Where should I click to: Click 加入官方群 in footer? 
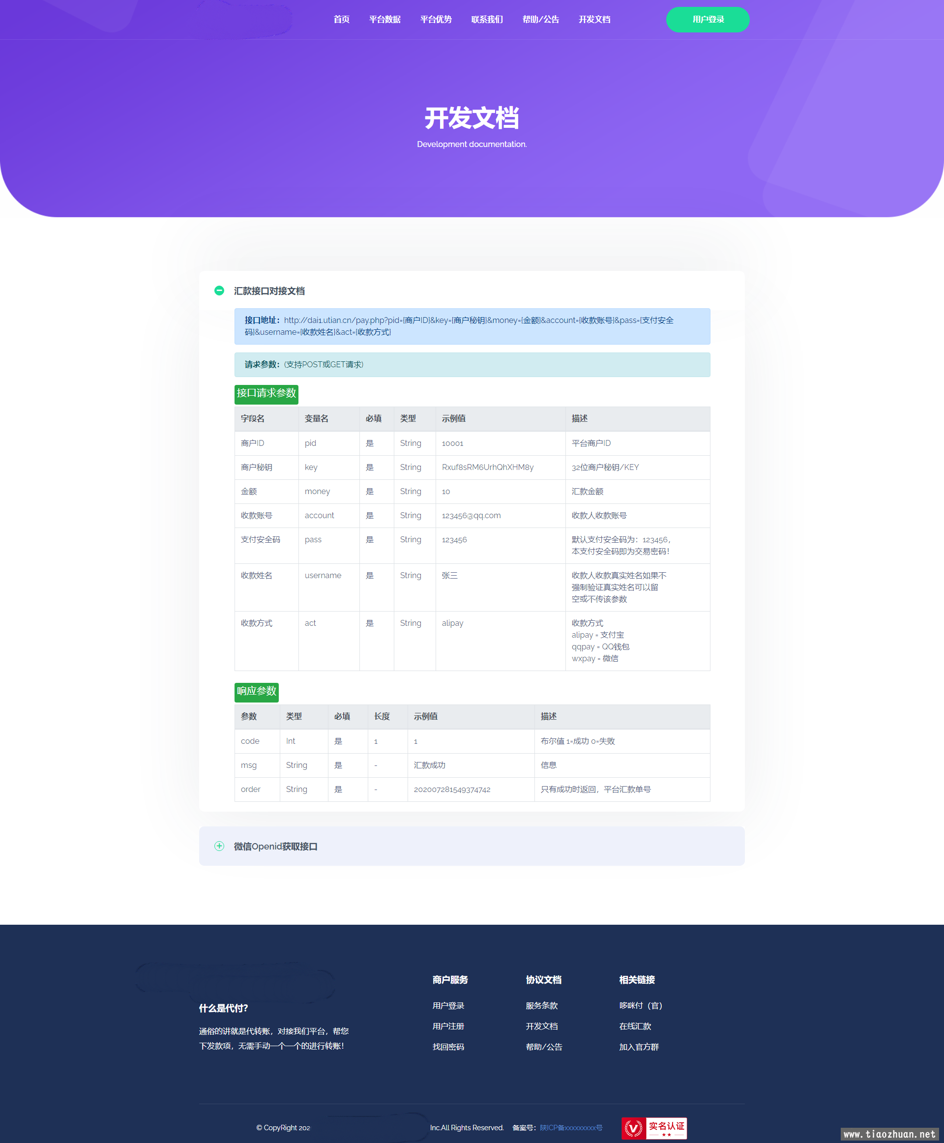click(x=638, y=1047)
